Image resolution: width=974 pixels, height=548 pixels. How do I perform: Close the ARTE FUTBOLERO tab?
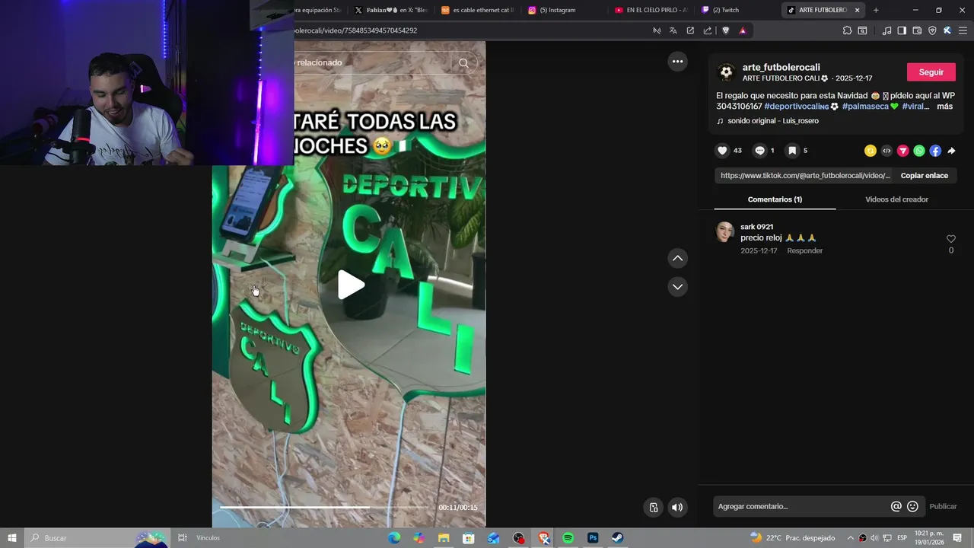(x=857, y=10)
